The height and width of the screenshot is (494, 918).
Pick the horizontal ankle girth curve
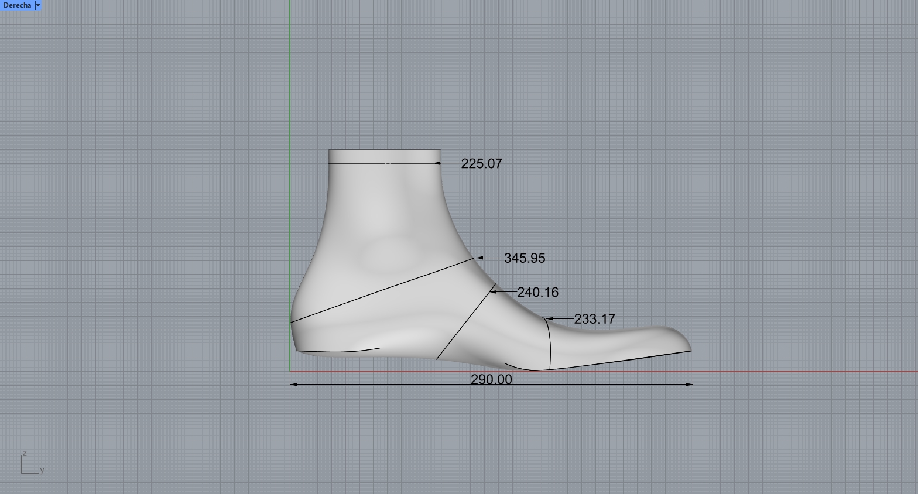click(x=363, y=163)
